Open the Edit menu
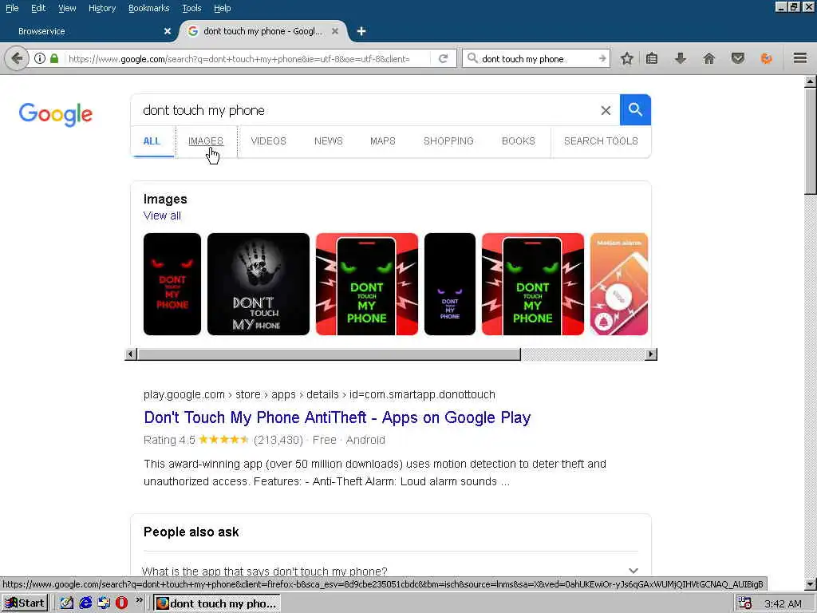This screenshot has height=613, width=817. tap(38, 8)
